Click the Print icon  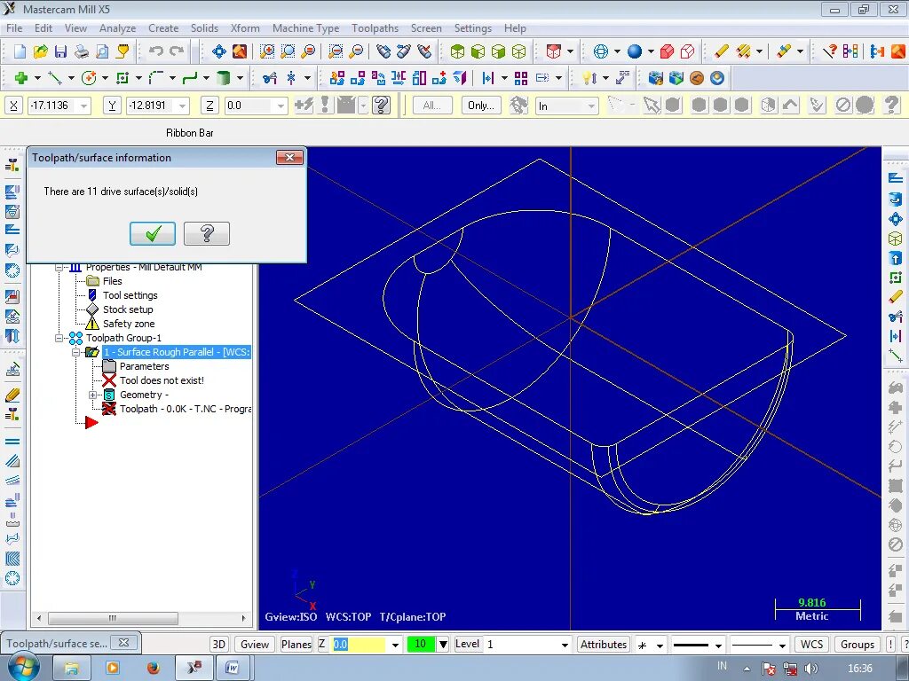82,51
